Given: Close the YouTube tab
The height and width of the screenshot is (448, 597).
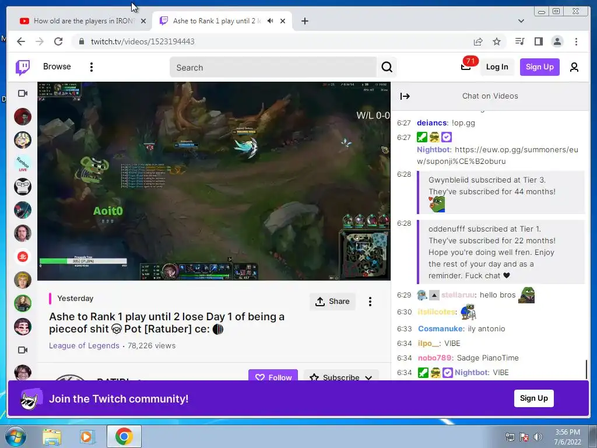Looking at the screenshot, I should tap(143, 21).
